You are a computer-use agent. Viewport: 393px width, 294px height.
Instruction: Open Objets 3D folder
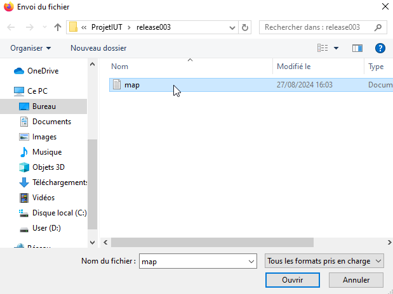click(x=48, y=167)
